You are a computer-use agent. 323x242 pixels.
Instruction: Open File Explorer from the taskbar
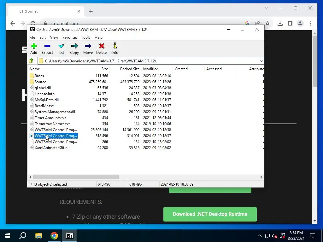(x=38, y=236)
